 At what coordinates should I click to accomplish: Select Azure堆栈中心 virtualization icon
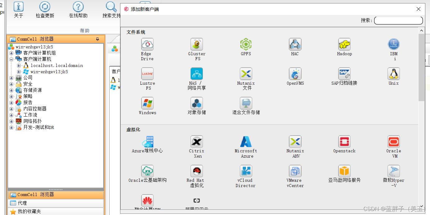click(x=147, y=142)
